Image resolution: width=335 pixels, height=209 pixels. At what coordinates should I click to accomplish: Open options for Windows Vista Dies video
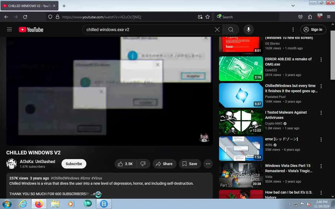[x=321, y=166]
